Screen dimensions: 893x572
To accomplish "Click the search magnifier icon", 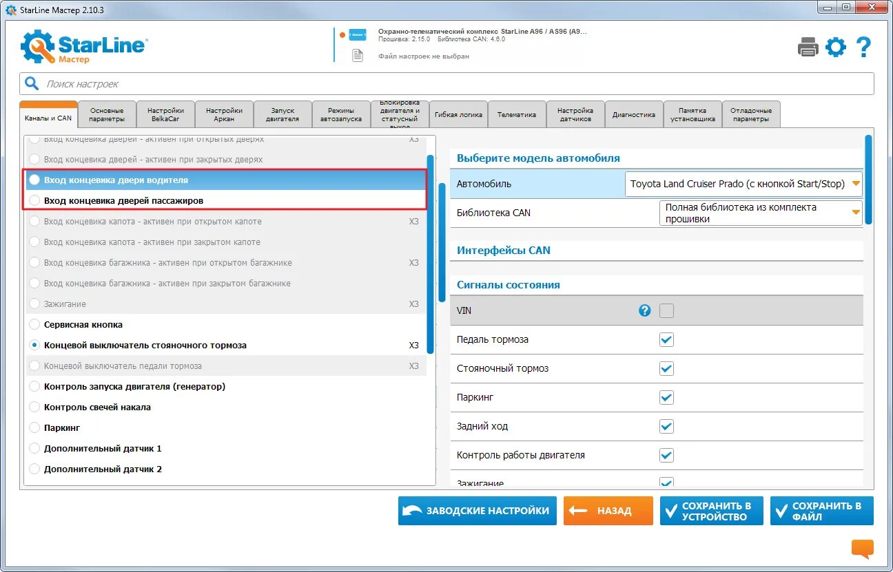I will click(32, 83).
